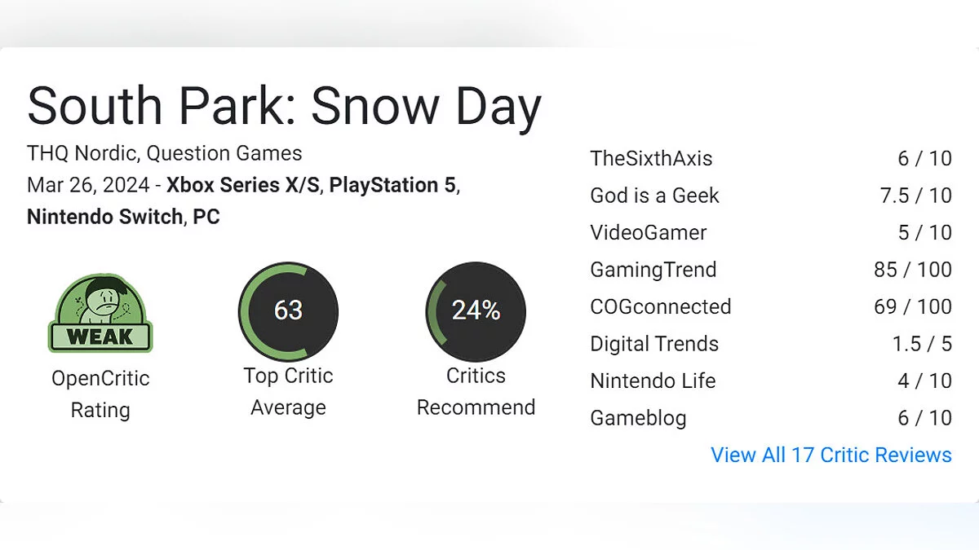Click the Xbox Series X/S platform link
This screenshot has height=550, width=979.
tap(243, 185)
